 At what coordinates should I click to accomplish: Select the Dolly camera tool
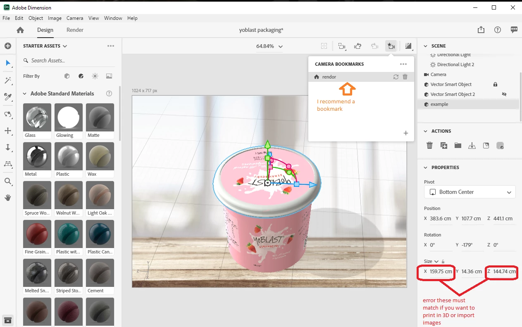8,147
